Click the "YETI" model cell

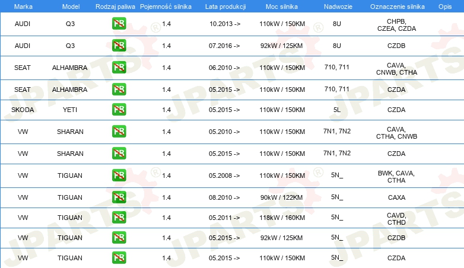point(70,110)
